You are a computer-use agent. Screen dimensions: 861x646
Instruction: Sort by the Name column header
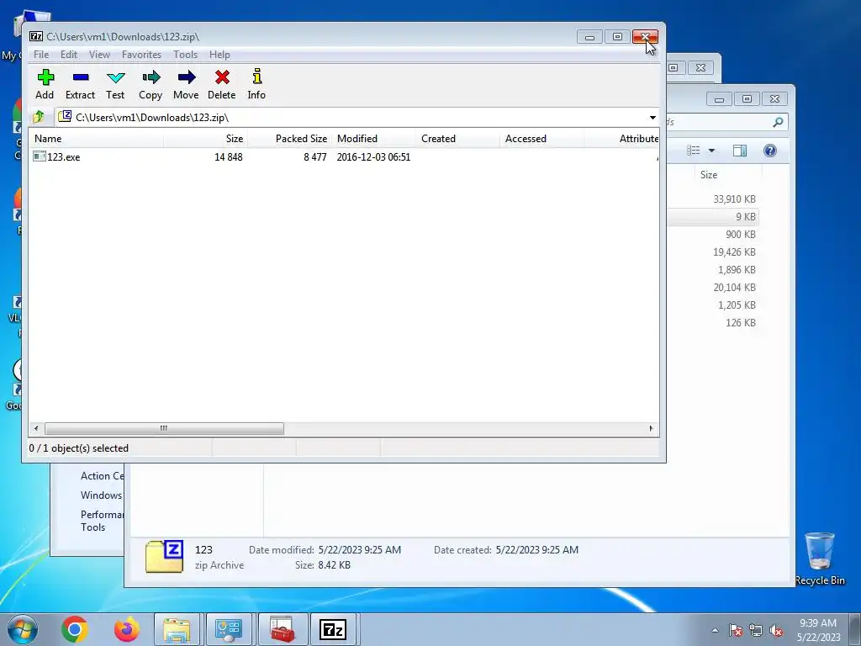[97, 139]
